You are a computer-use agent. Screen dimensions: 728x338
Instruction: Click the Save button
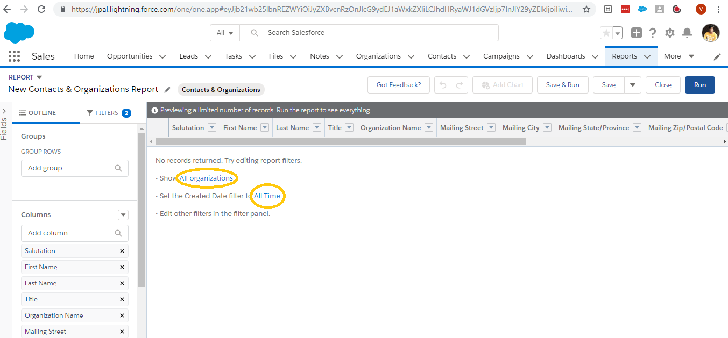pyautogui.click(x=609, y=85)
